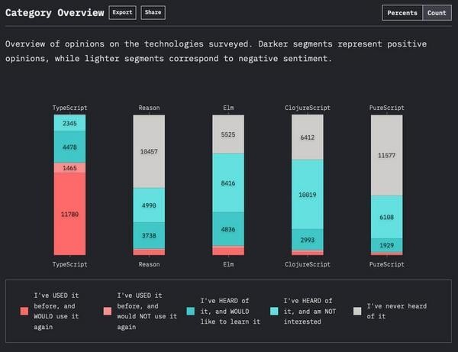Click legend text 'I've never heard of it'

[397, 311]
